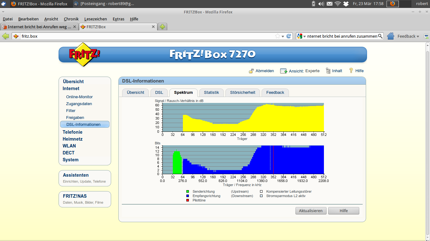Open the Chronik menu
Image resolution: width=430 pixels, height=241 pixels.
pos(71,19)
